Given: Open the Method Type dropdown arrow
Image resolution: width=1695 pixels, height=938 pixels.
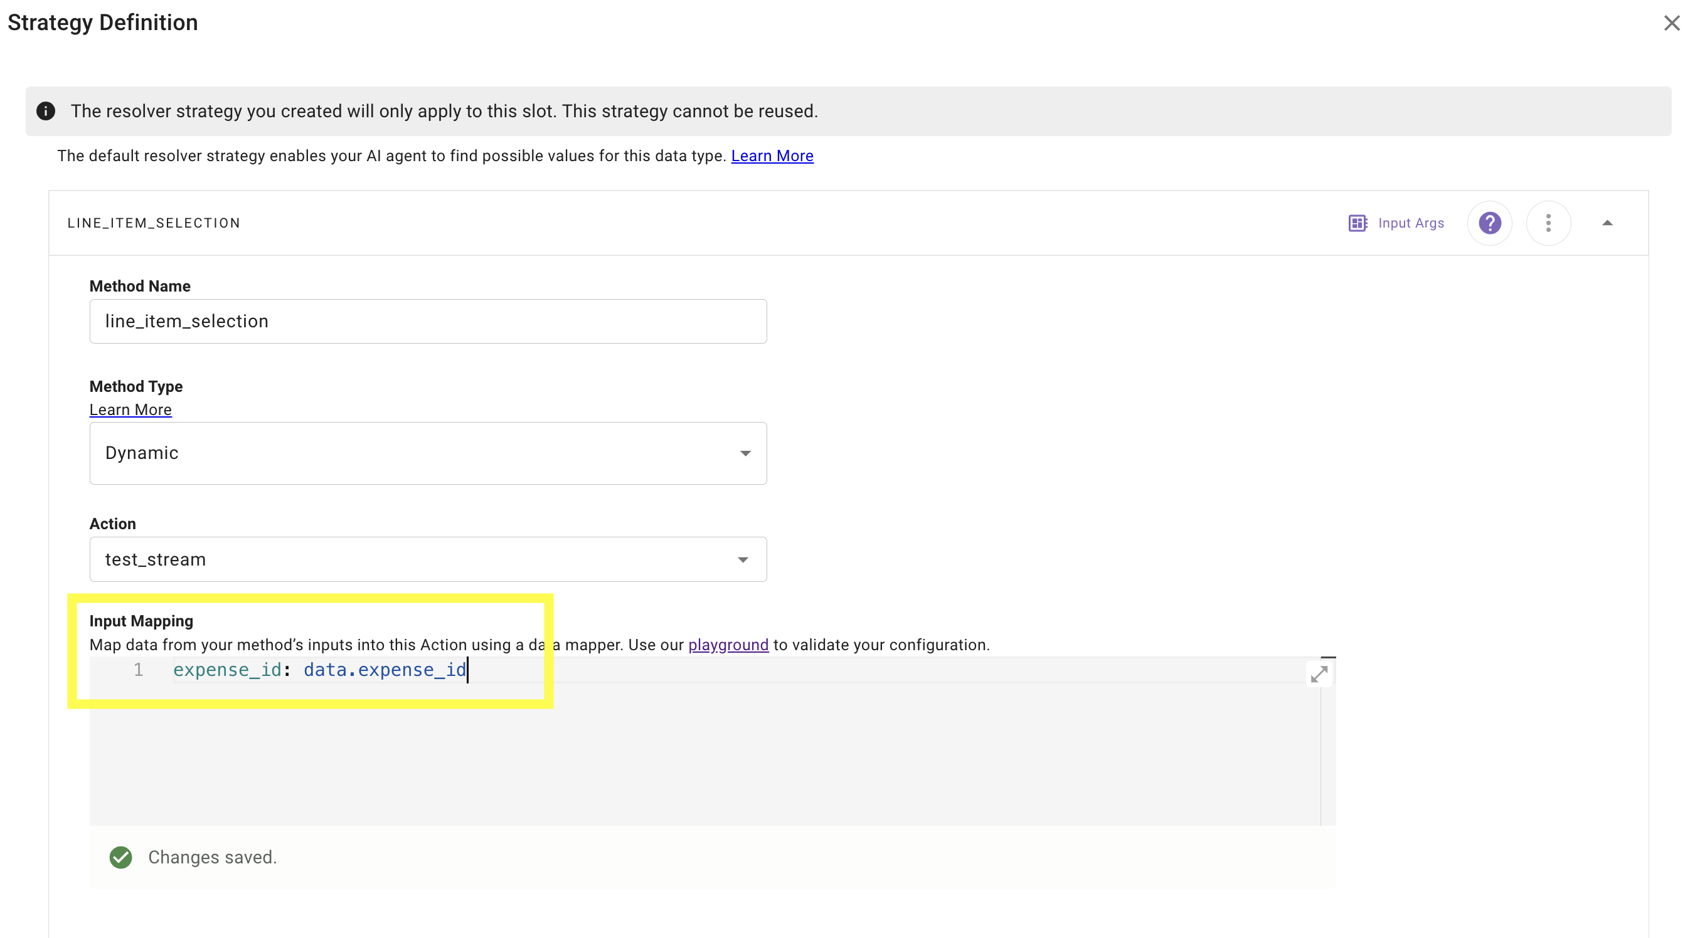Looking at the screenshot, I should point(745,453).
